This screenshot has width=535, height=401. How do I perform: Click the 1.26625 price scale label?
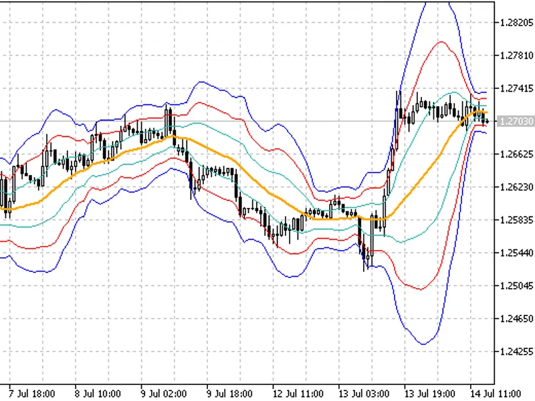pos(516,154)
